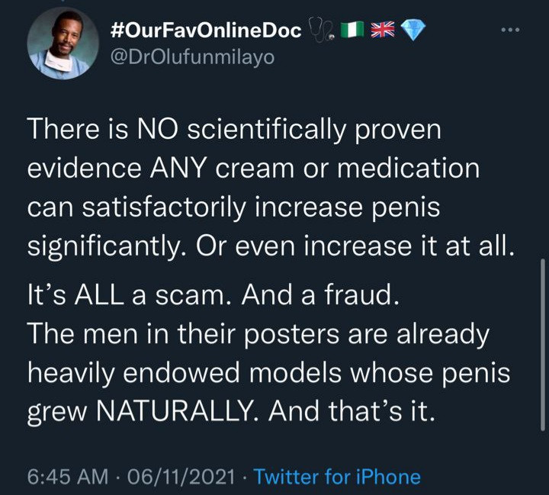Click the vertical scrollbar on the right

click(x=543, y=345)
